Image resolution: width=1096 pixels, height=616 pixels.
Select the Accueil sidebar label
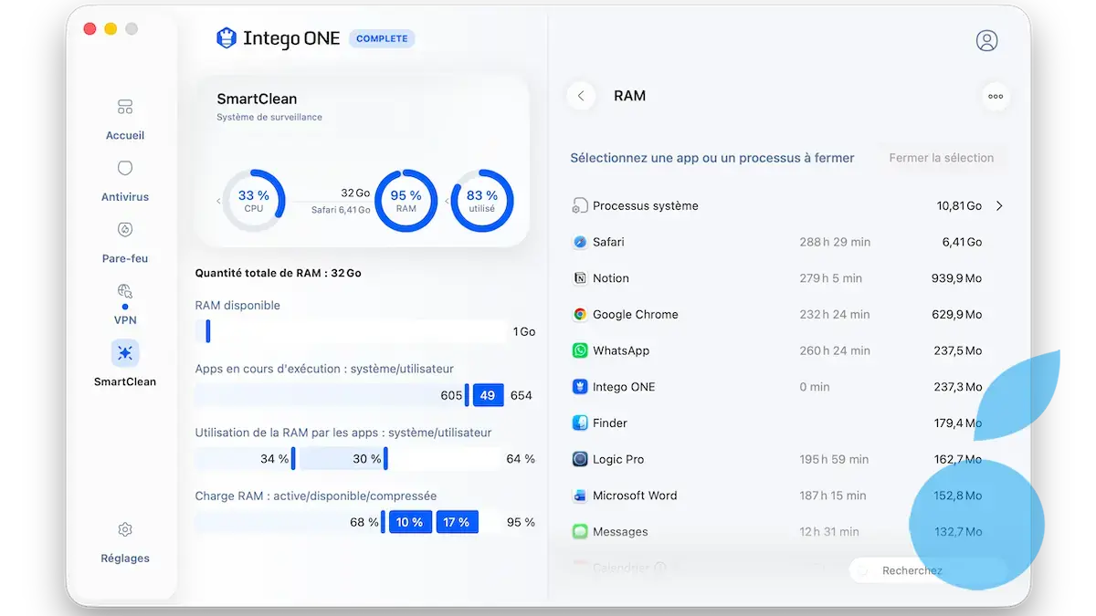[125, 135]
